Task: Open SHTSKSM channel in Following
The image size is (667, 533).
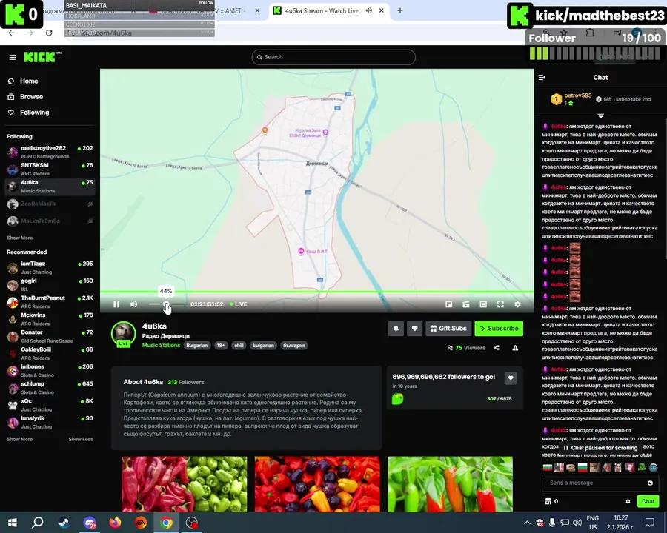Action: coord(50,170)
